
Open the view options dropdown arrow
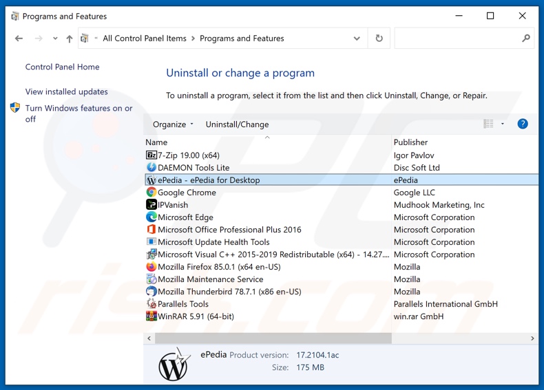(503, 124)
